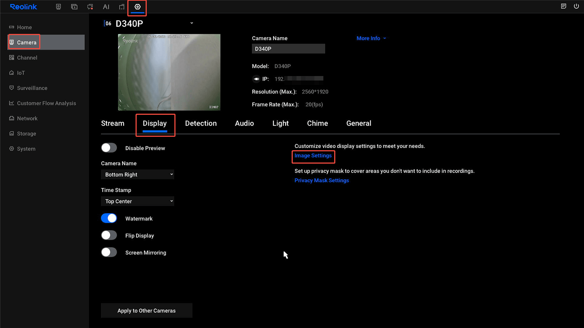Open the playback icon in the top toolbar

tap(74, 6)
